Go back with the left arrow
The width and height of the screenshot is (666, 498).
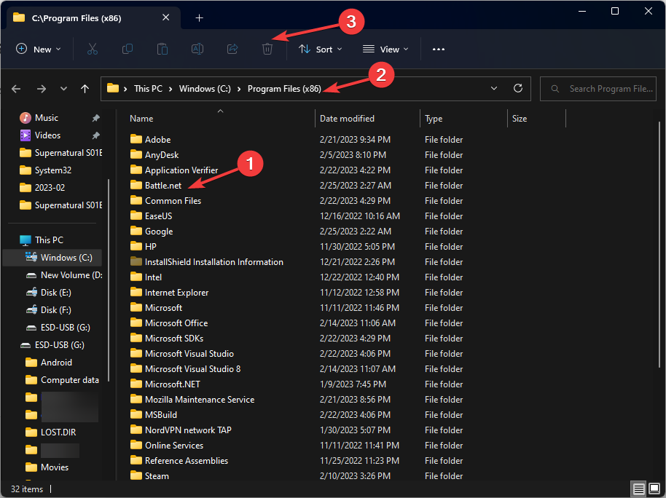coord(16,89)
